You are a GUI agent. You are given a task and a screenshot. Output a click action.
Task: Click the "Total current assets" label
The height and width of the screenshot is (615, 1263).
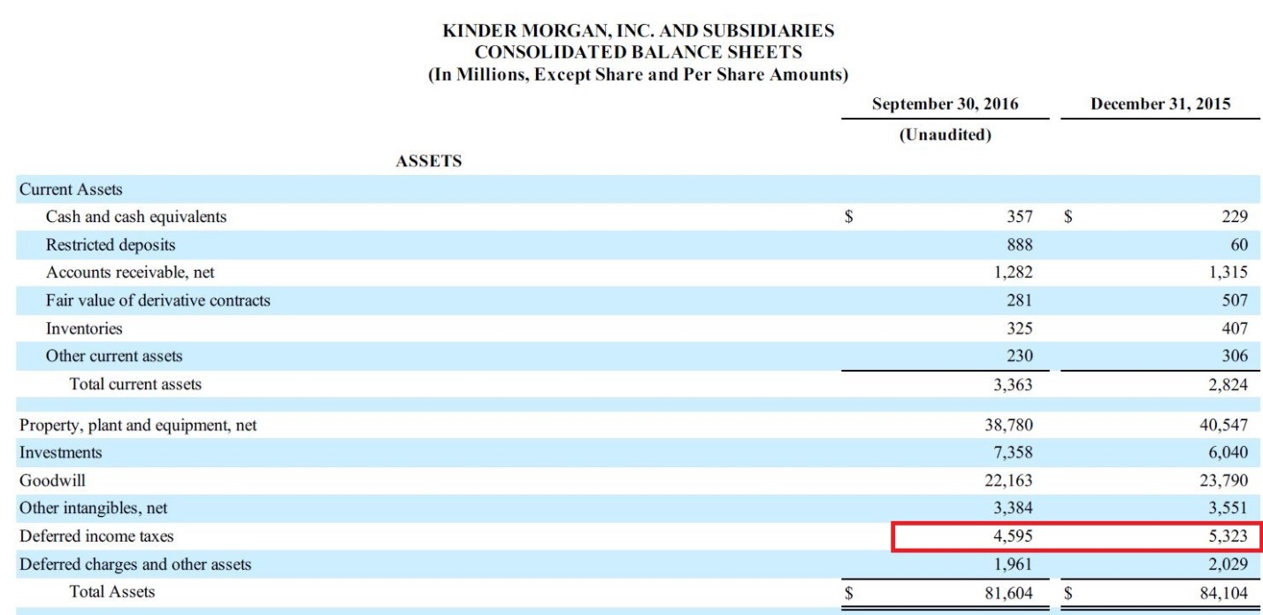135,384
